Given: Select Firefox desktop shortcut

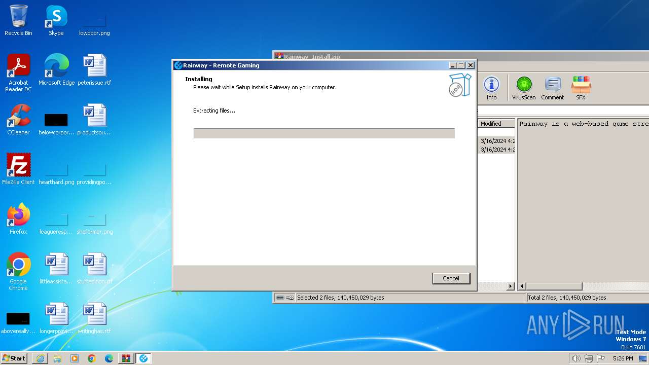Looking at the screenshot, I should point(18,219).
